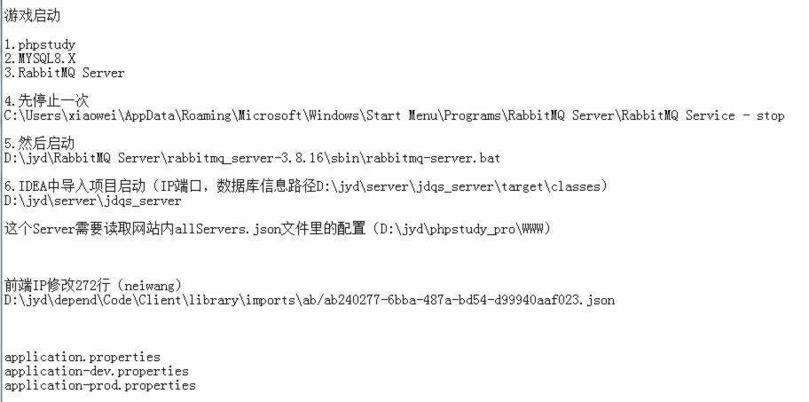Viewport: 809px width, 402px height.
Task: Click the D:\jyd\server\jdqs_server line
Action: [x=93, y=201]
